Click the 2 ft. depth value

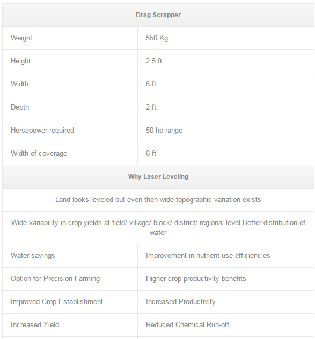152,107
